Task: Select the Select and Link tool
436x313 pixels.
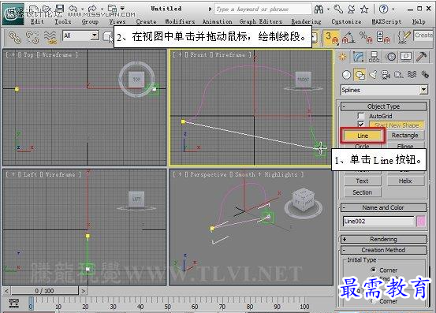Action: pos(15,37)
